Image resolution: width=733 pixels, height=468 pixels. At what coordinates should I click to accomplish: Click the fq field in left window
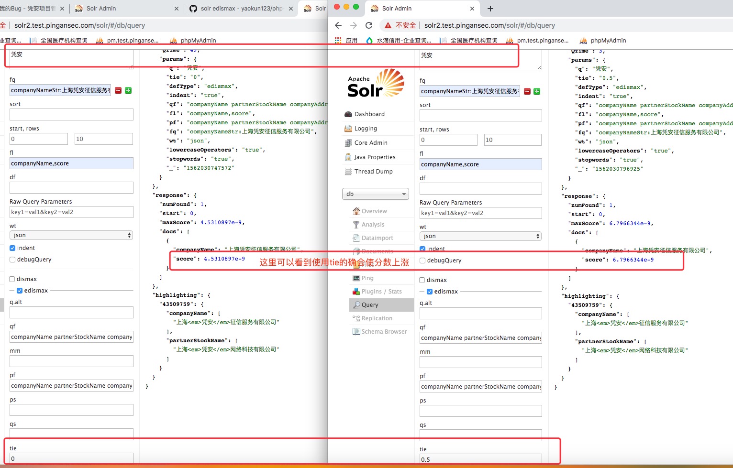(x=60, y=90)
